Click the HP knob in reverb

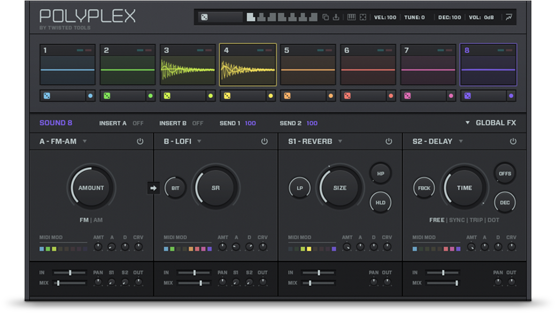tap(381, 174)
